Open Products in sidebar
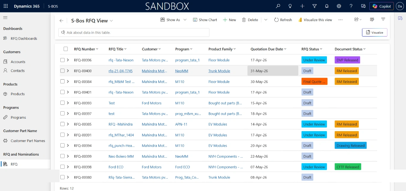Screen dimensions: 406x191 click(x=18, y=94)
